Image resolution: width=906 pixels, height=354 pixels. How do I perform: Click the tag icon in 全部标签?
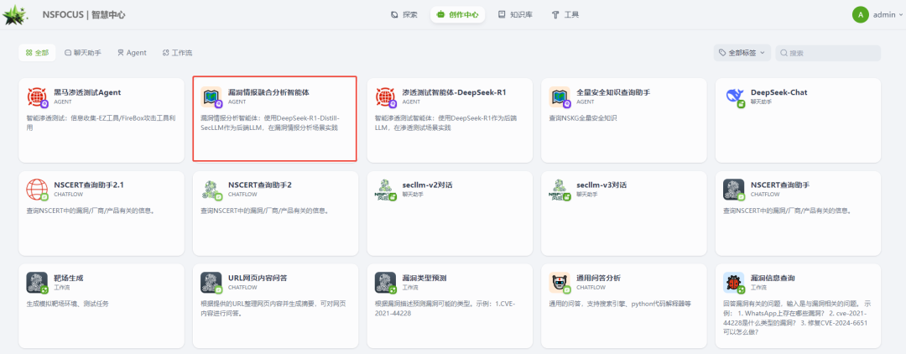[x=722, y=53]
